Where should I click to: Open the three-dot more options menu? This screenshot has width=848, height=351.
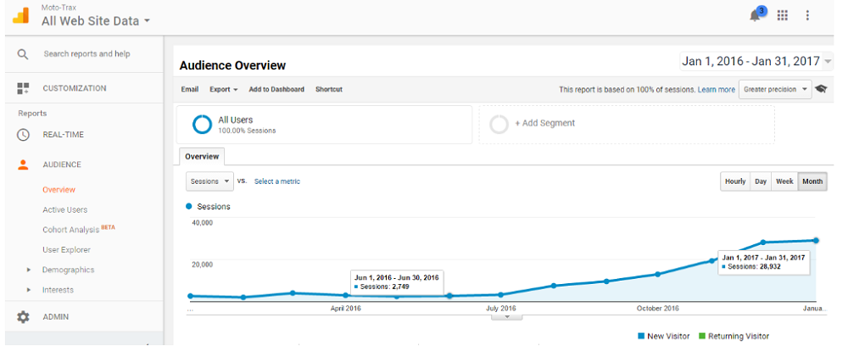(807, 15)
